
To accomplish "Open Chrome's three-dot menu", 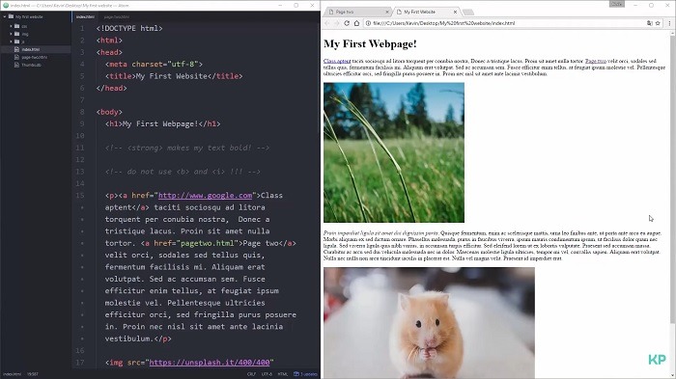I will (x=669, y=23).
